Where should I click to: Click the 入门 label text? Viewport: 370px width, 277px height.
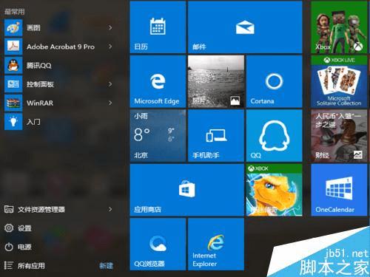[33, 122]
